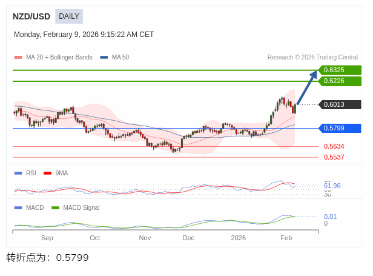Select the 0.6013 current price tag
Screen dimensions: 373x276
[339, 104]
